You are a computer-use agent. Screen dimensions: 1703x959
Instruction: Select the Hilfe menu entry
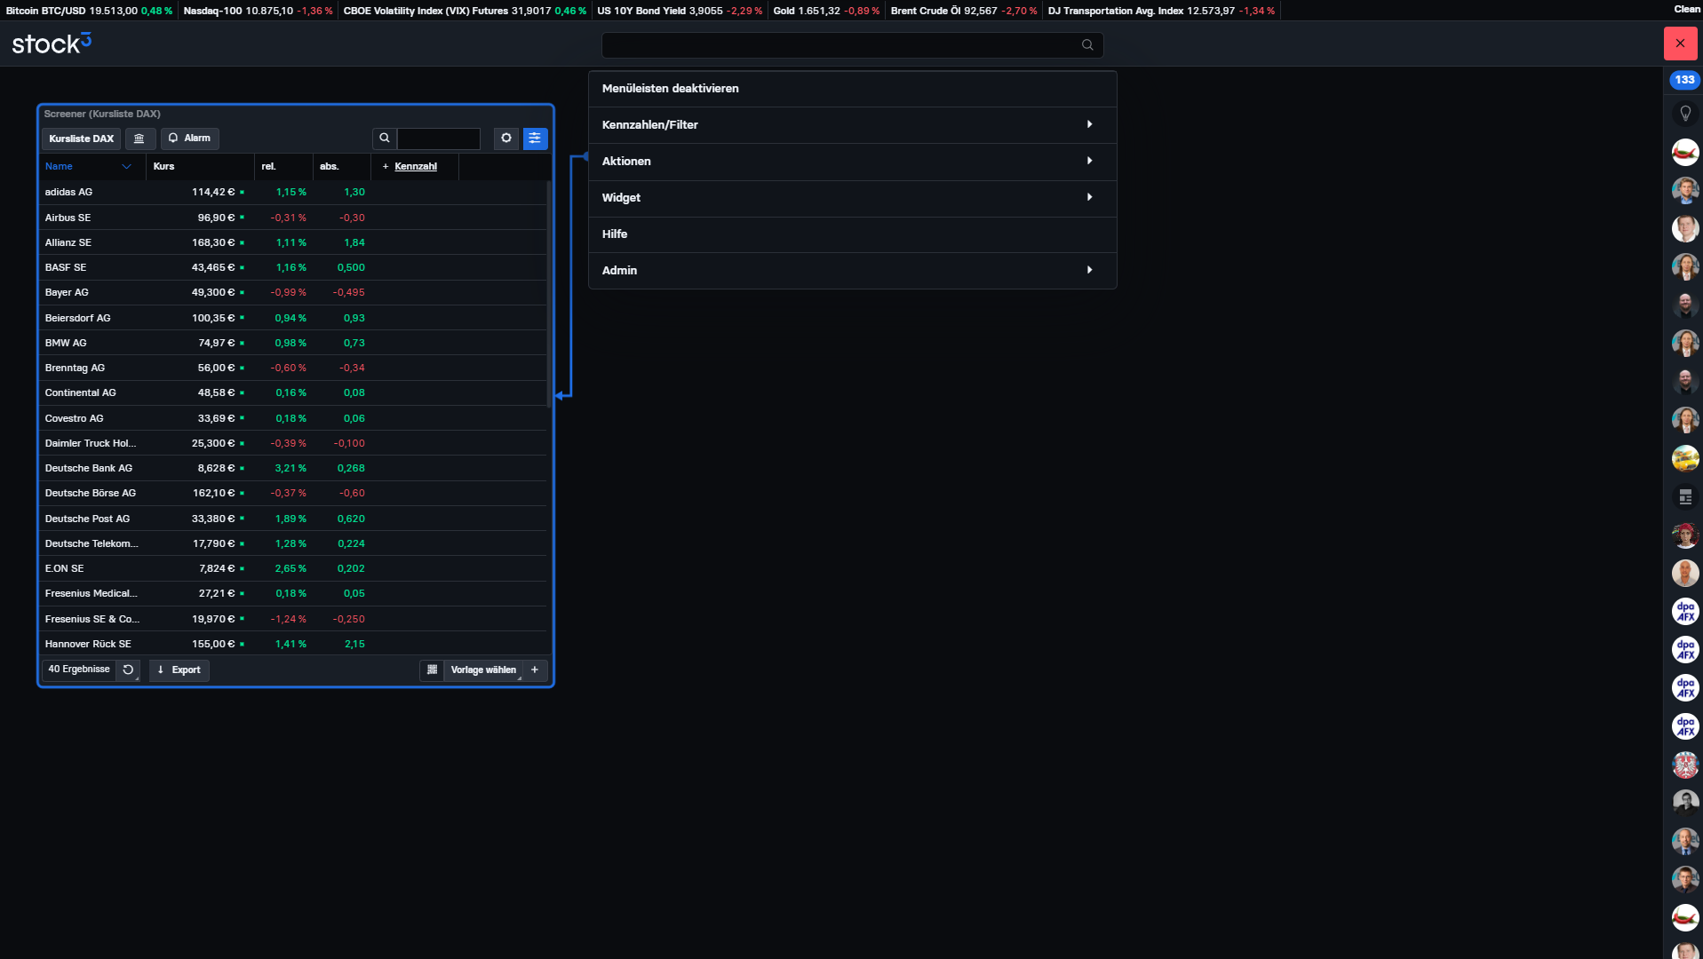click(x=852, y=234)
